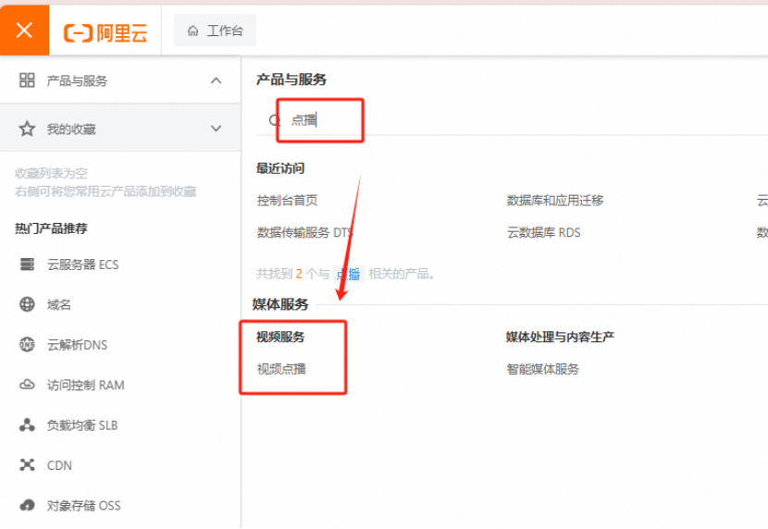Click the Alibaba Cloud logo
Screen dimensions: 768x529
tap(105, 33)
